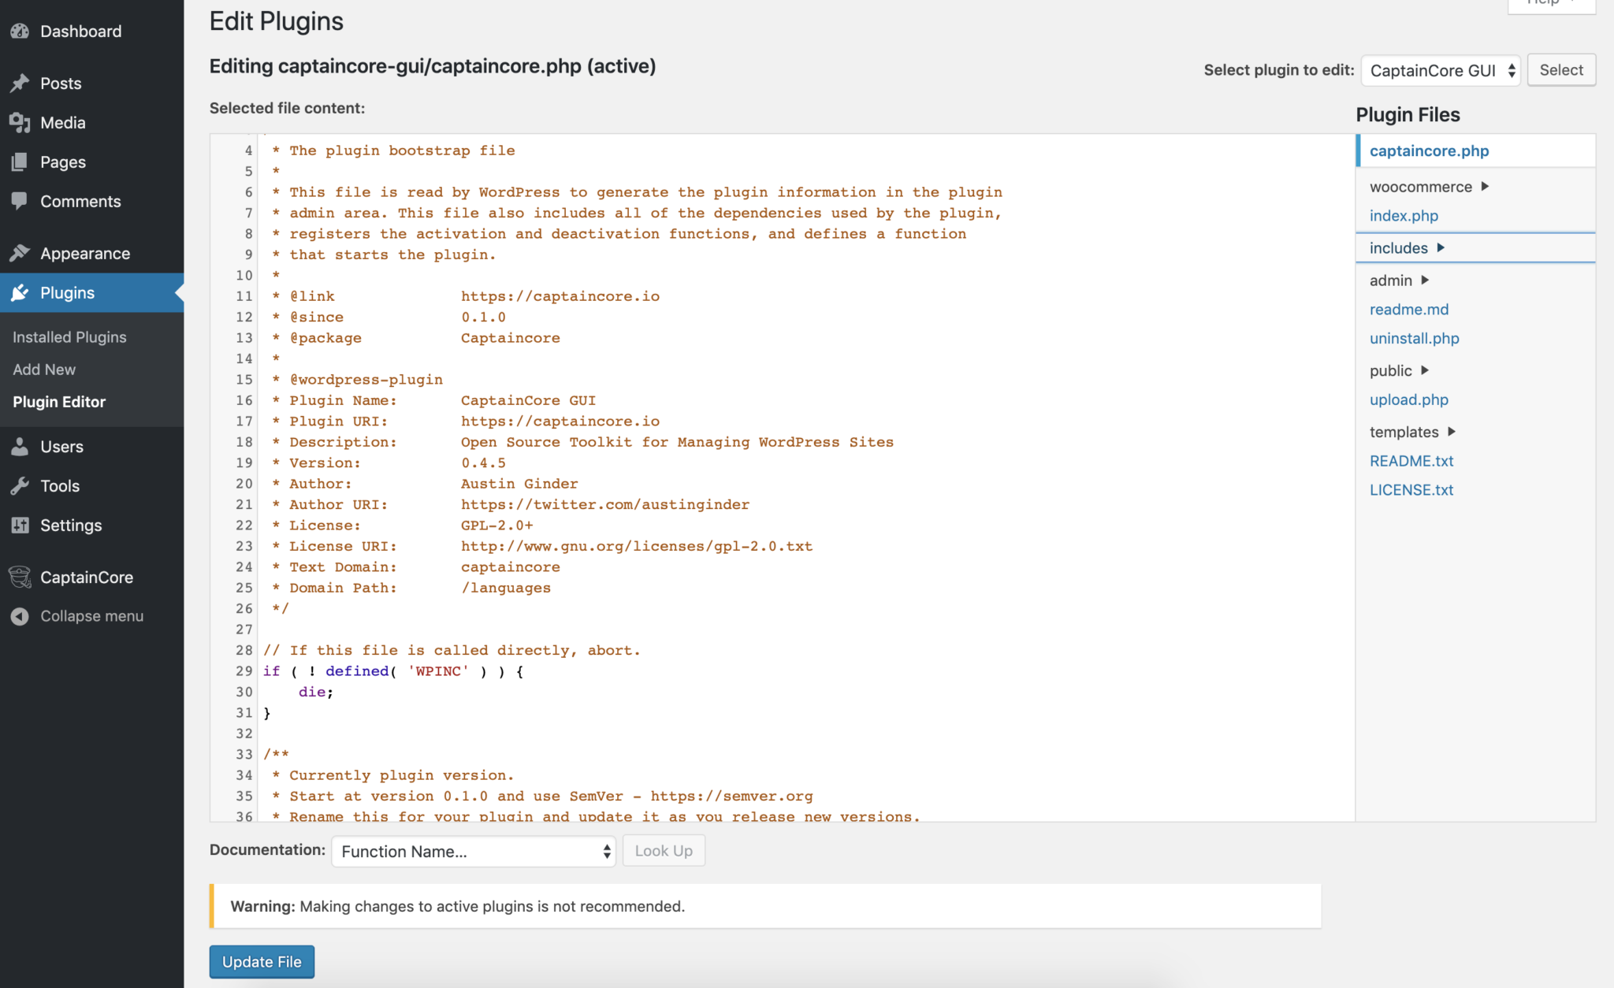Expand the public folder

1399,371
